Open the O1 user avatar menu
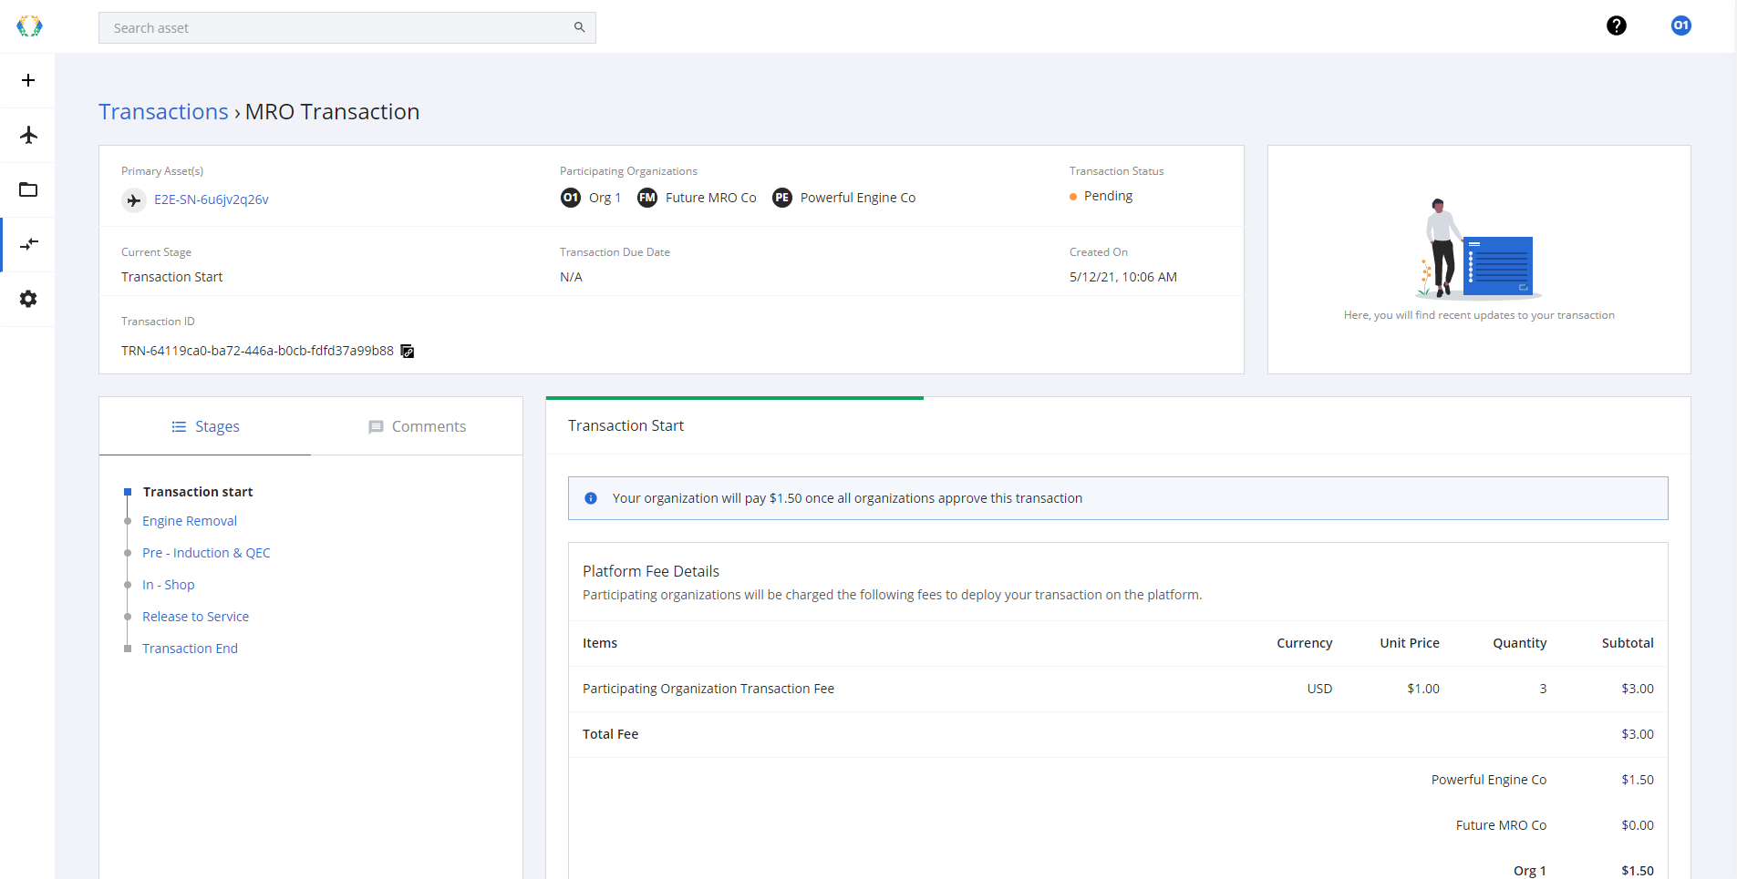This screenshot has width=1737, height=879. [1681, 26]
